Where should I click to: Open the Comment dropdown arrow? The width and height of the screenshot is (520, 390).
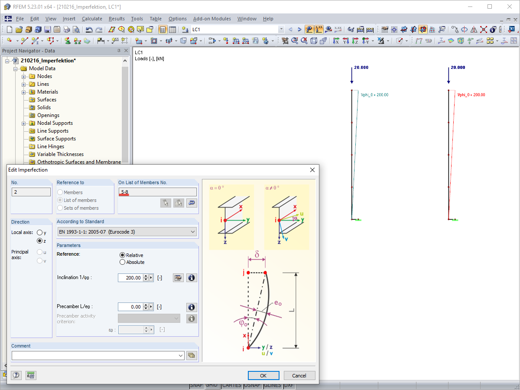point(181,356)
